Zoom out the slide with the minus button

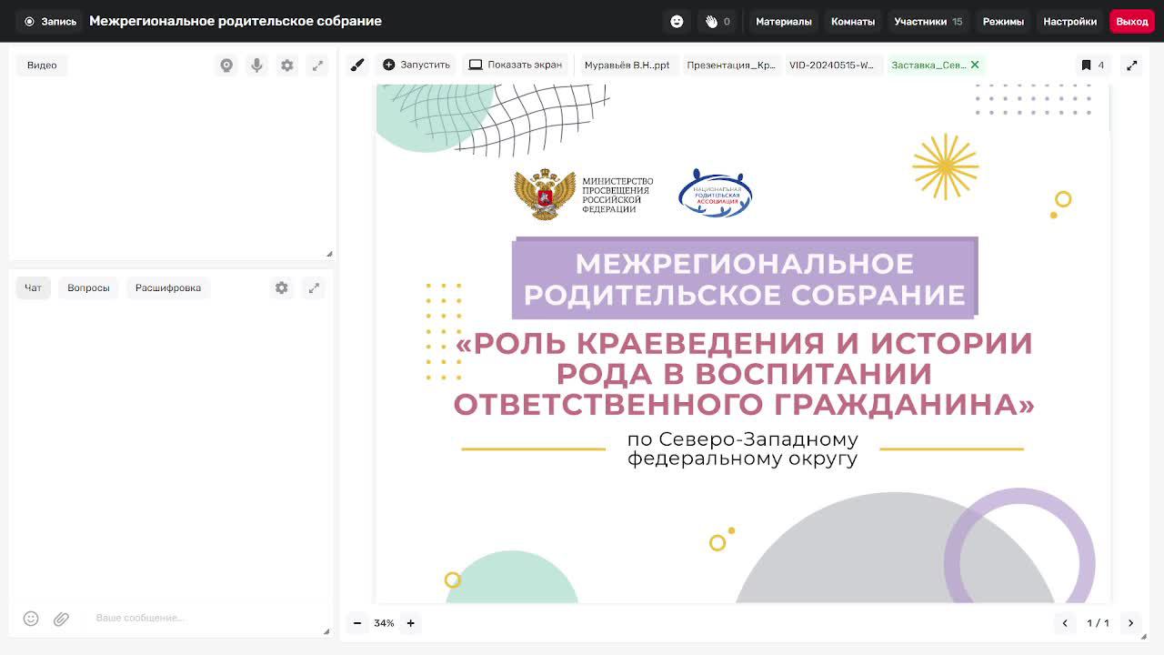357,623
